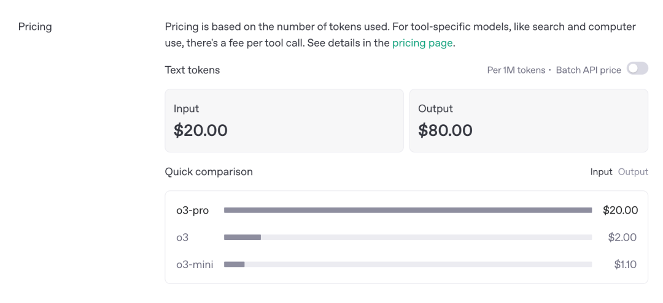Select the o3 model label
This screenshot has width=663, height=303.
pos(182,238)
